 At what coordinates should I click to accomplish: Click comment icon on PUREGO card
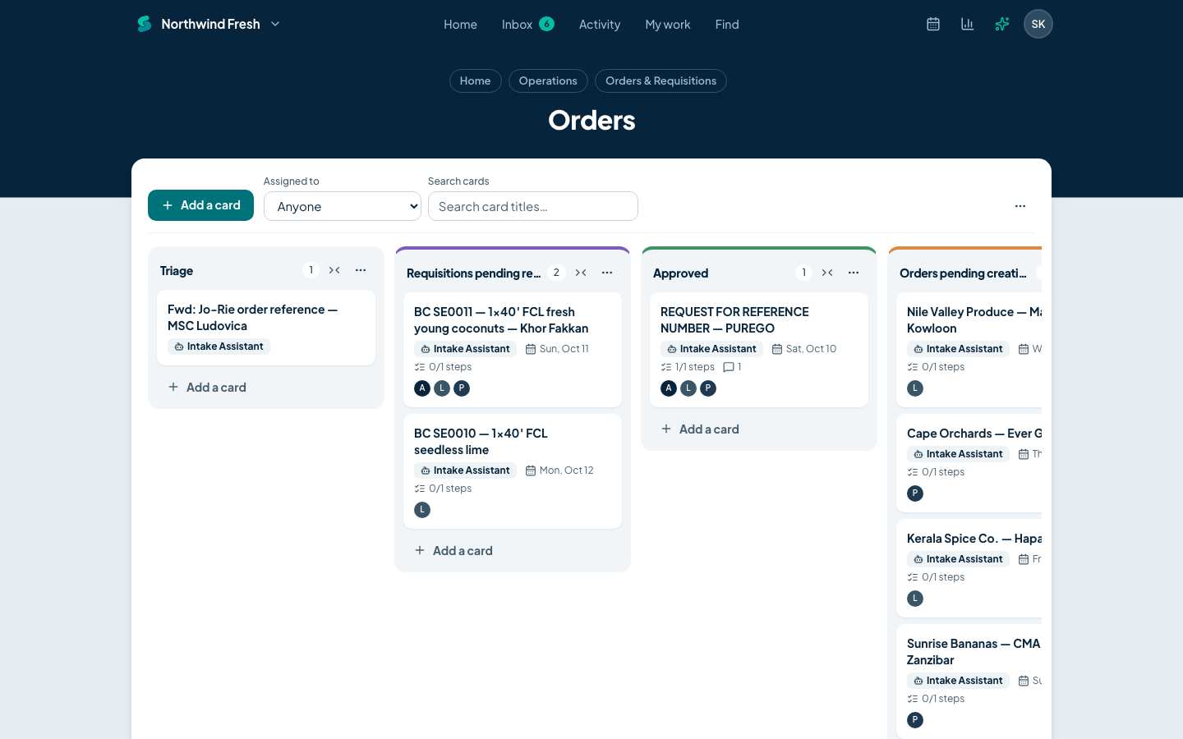729,367
